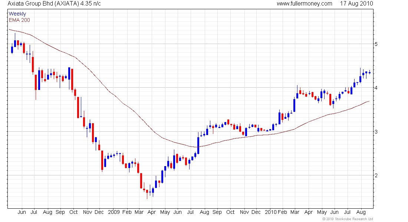Click the 'Nov' label between Oct and Dec 2008

88,212
